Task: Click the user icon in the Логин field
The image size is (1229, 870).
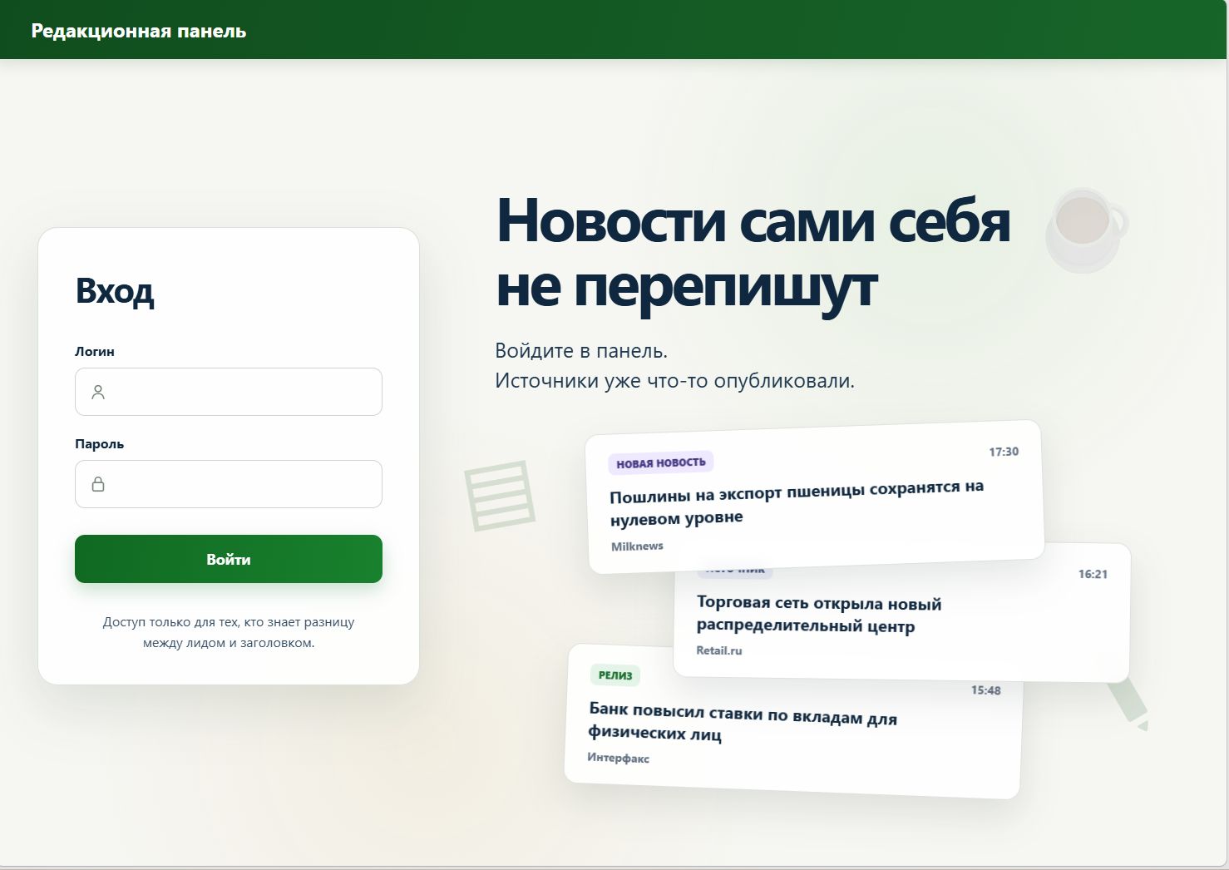Action: pos(98,392)
